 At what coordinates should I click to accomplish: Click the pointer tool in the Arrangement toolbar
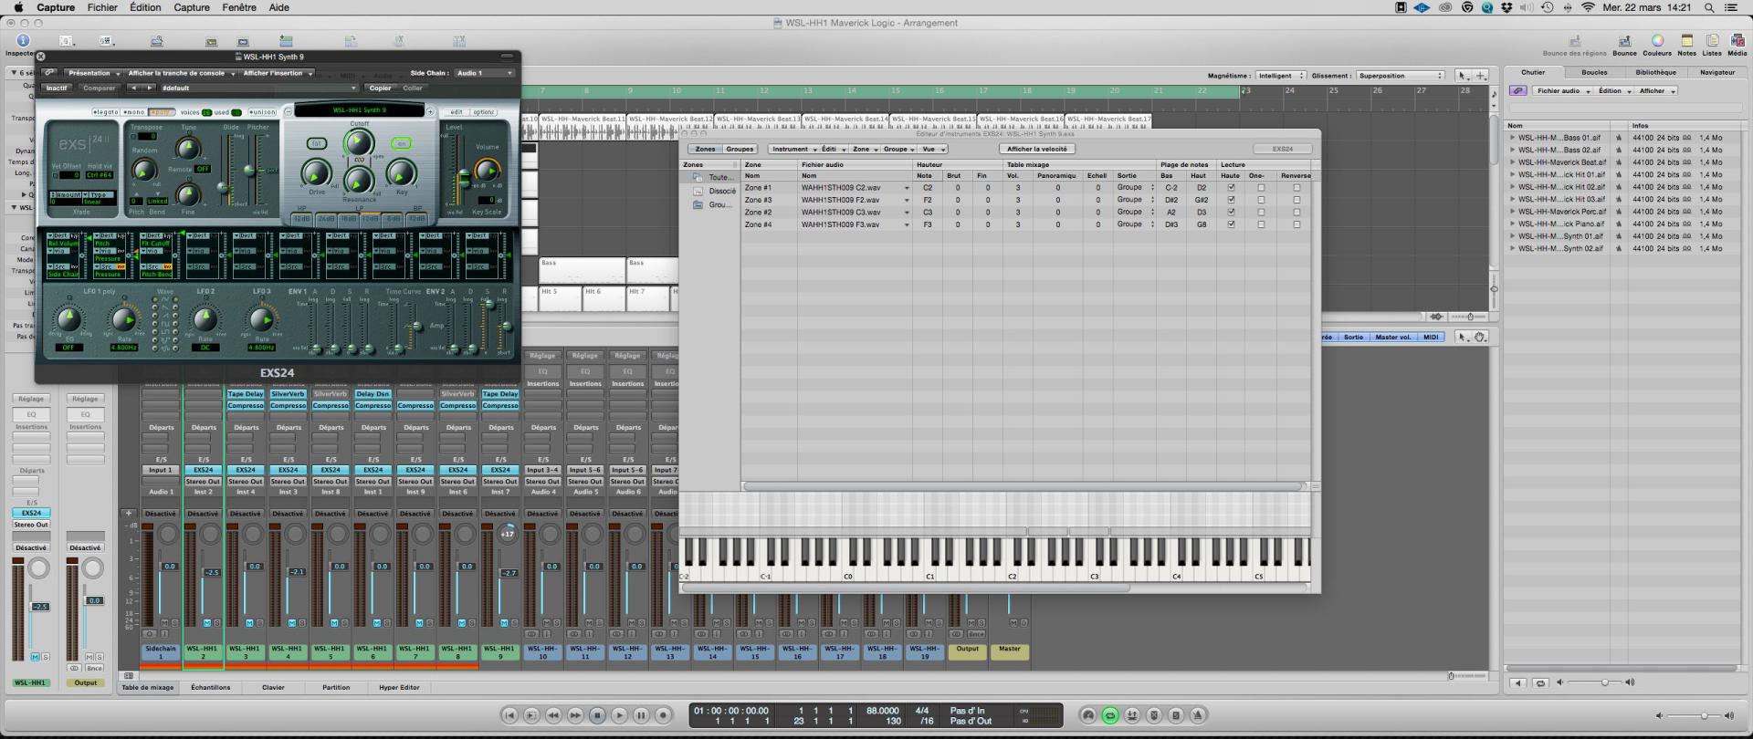tap(1463, 76)
